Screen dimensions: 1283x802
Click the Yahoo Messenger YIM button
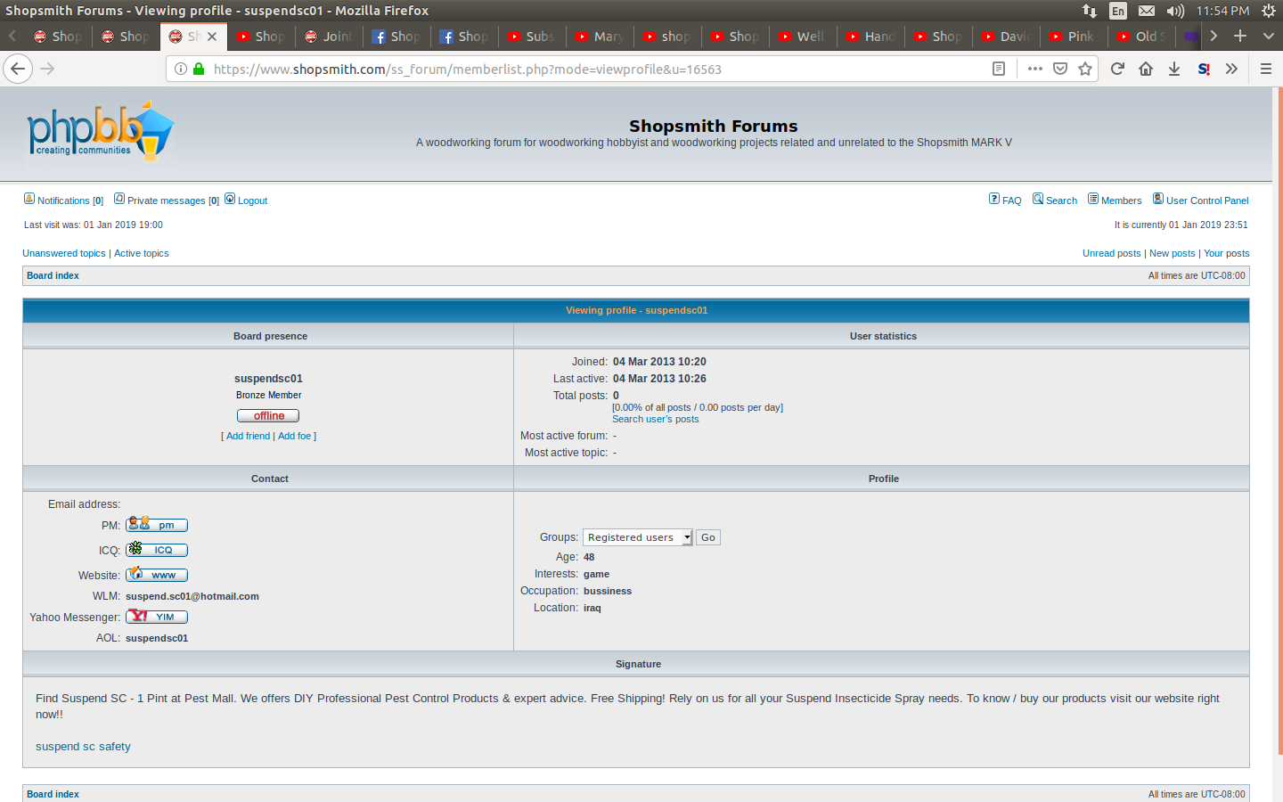click(157, 617)
